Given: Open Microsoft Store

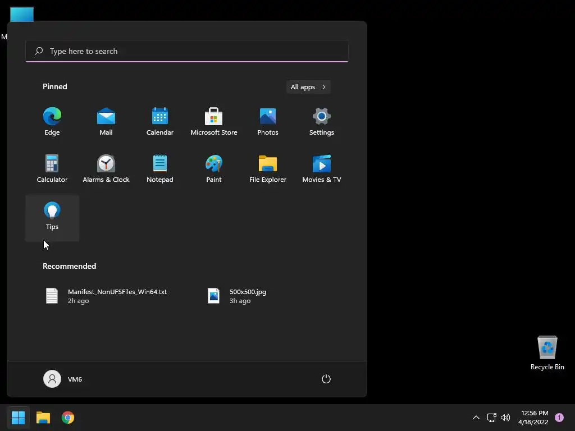Looking at the screenshot, I should coord(214,122).
